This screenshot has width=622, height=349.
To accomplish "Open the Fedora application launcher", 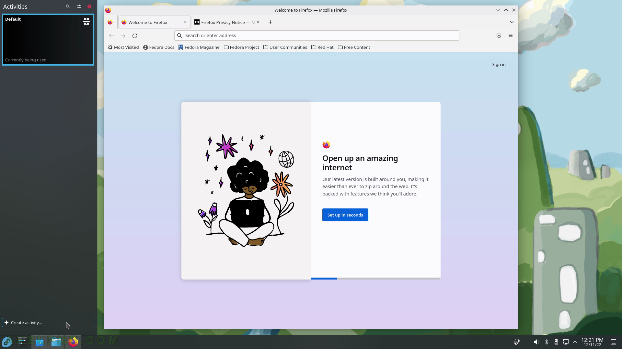I will click(x=7, y=342).
